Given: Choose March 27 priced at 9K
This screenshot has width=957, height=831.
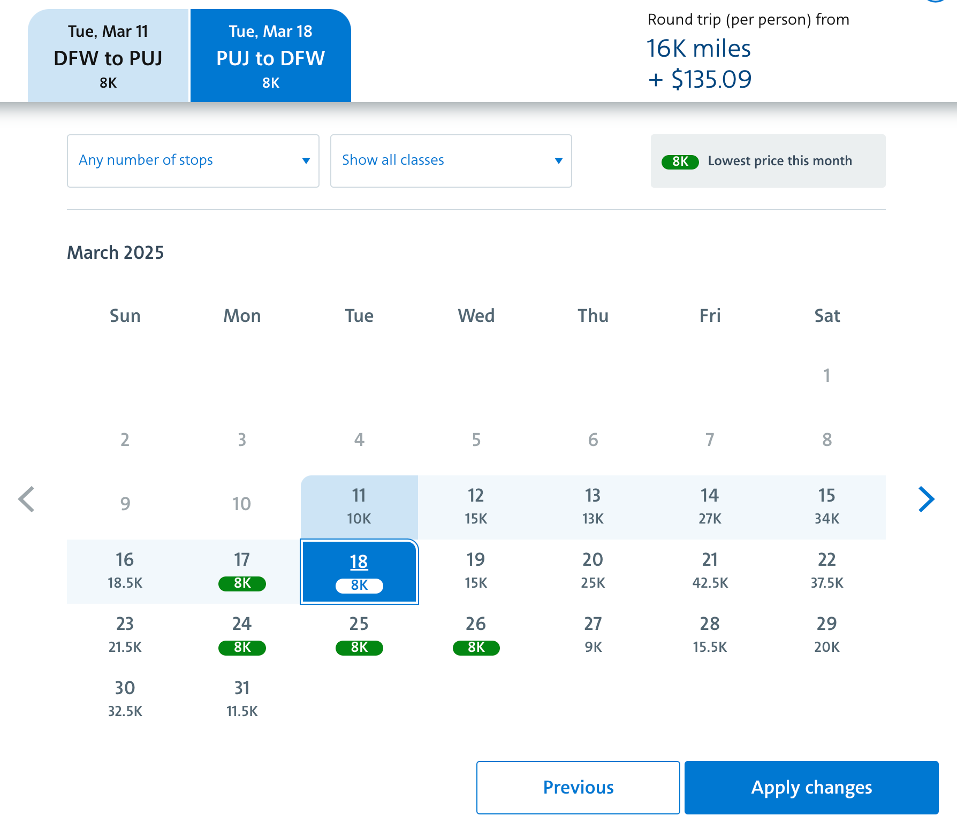Looking at the screenshot, I should (x=593, y=635).
